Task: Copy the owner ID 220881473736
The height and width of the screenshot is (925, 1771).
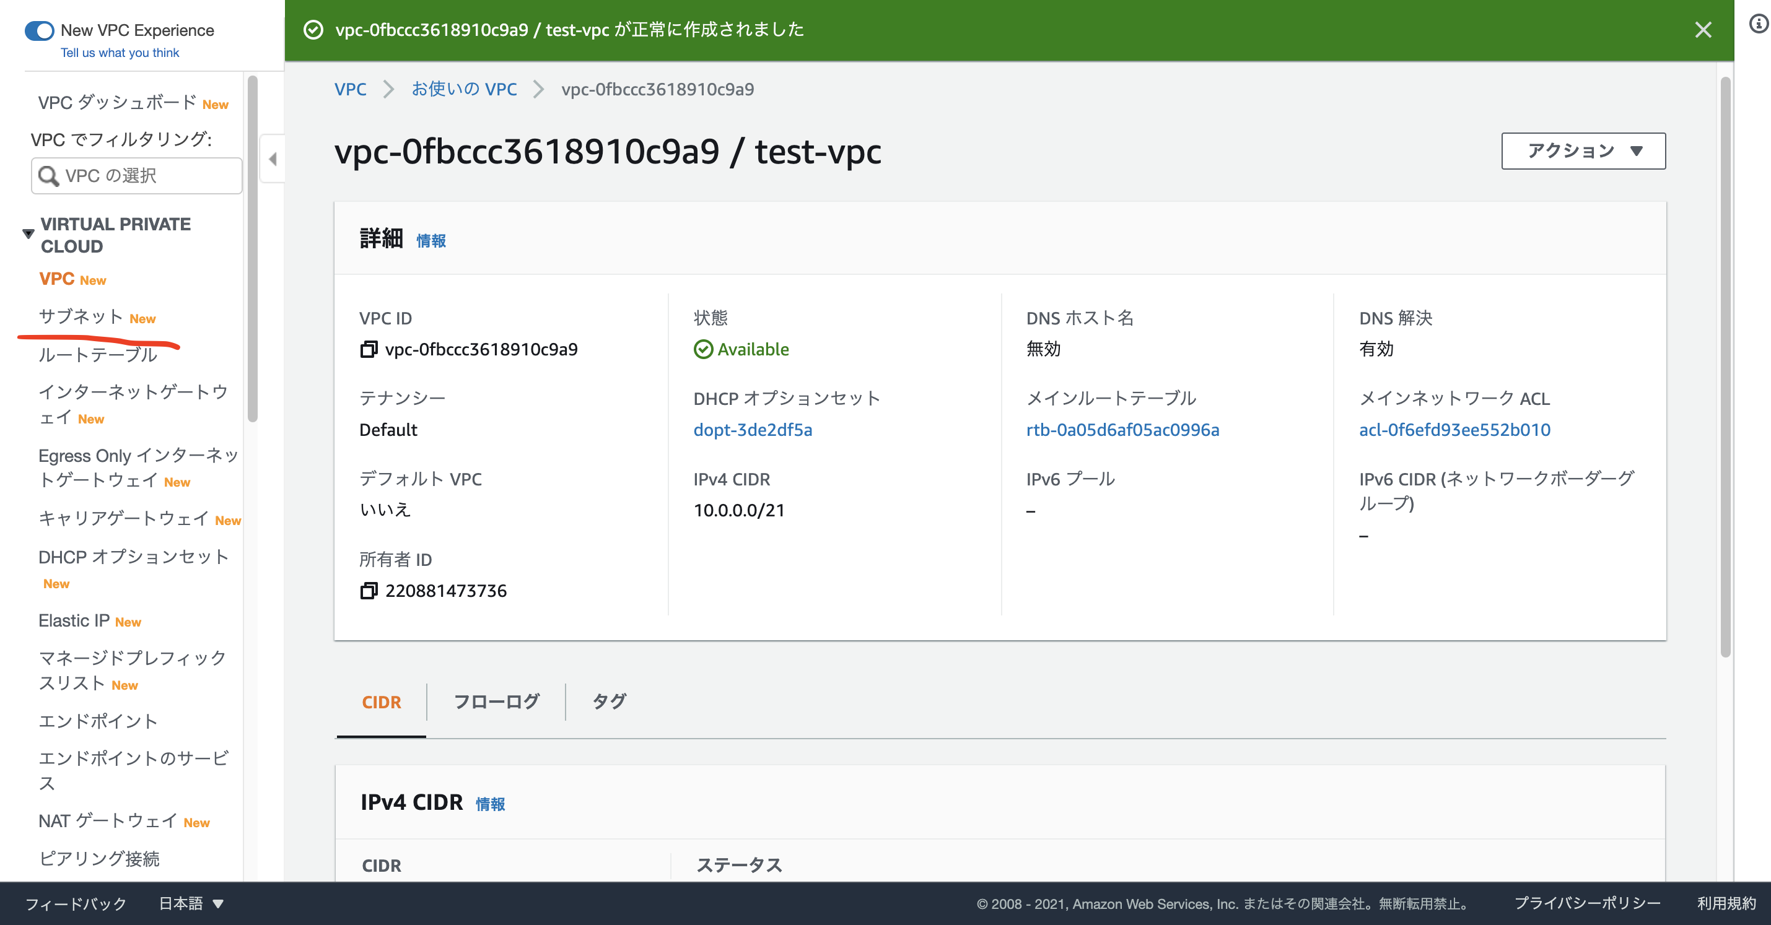Action: tap(369, 591)
